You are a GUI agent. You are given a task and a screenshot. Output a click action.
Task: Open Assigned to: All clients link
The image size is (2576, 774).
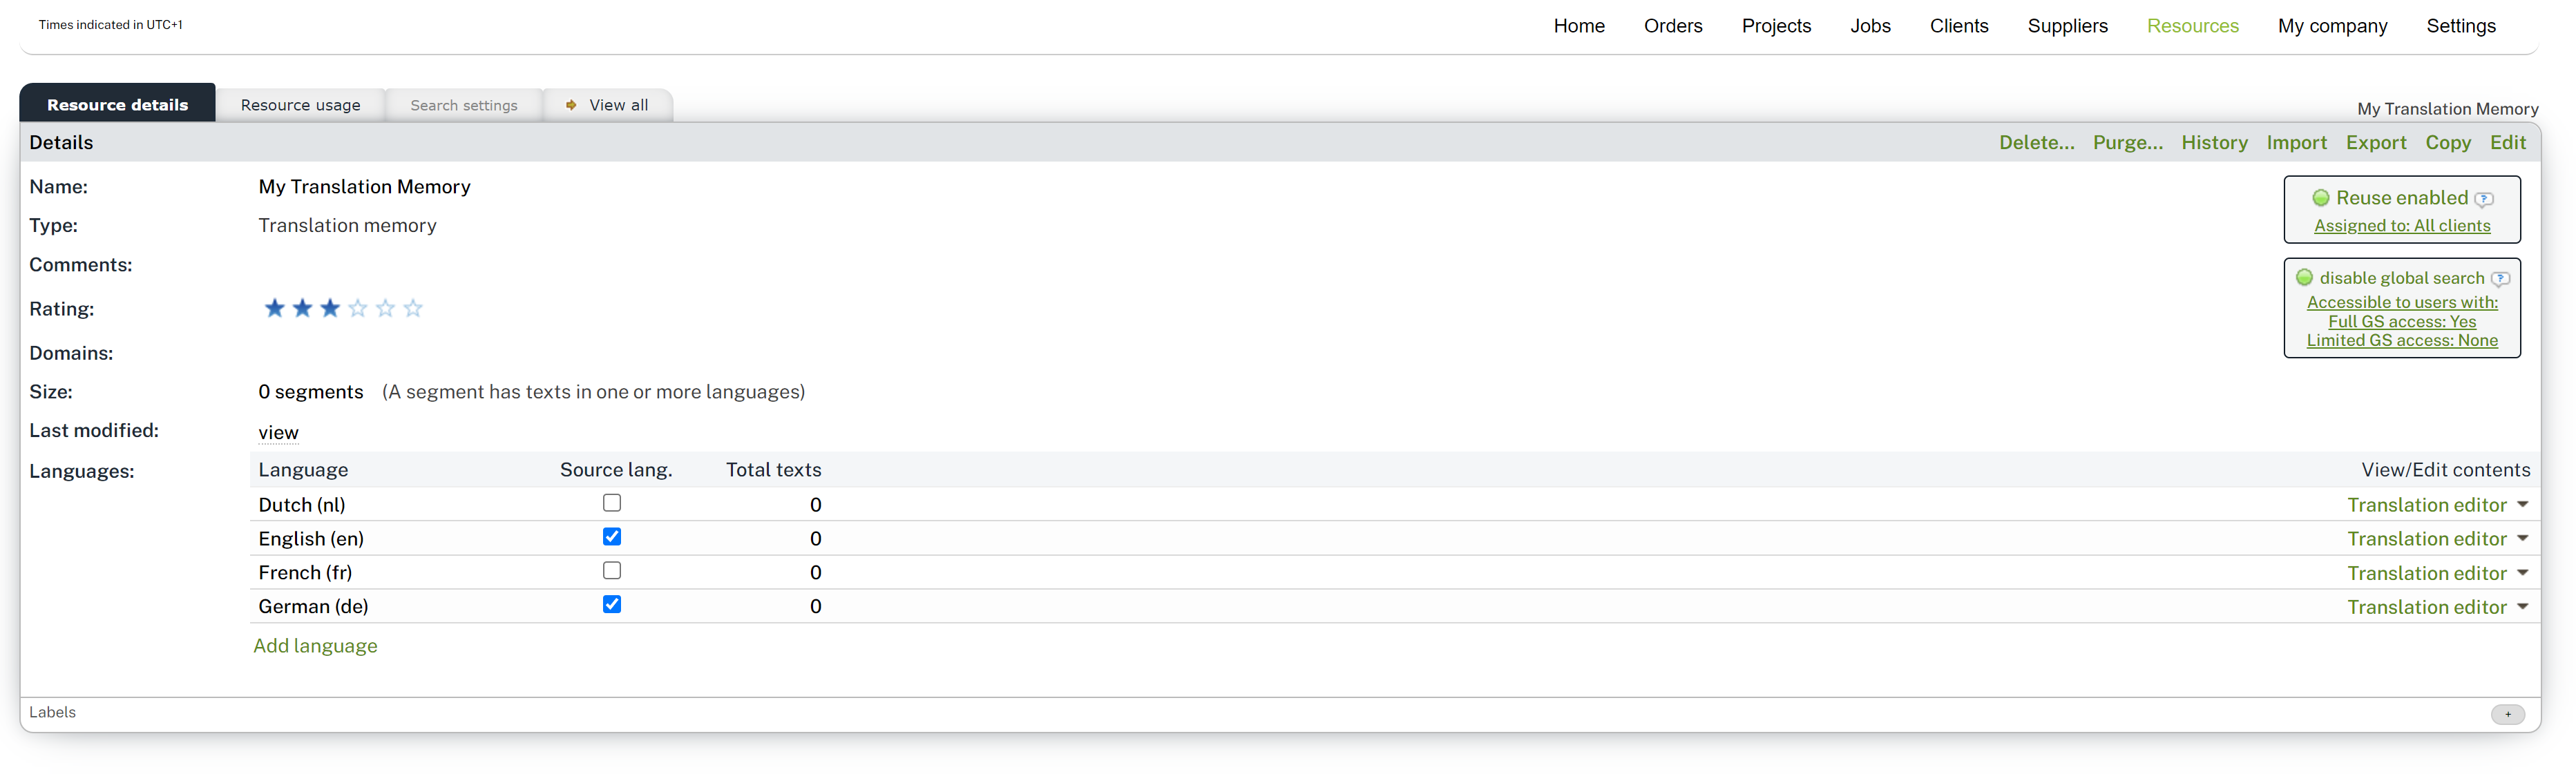click(2401, 226)
